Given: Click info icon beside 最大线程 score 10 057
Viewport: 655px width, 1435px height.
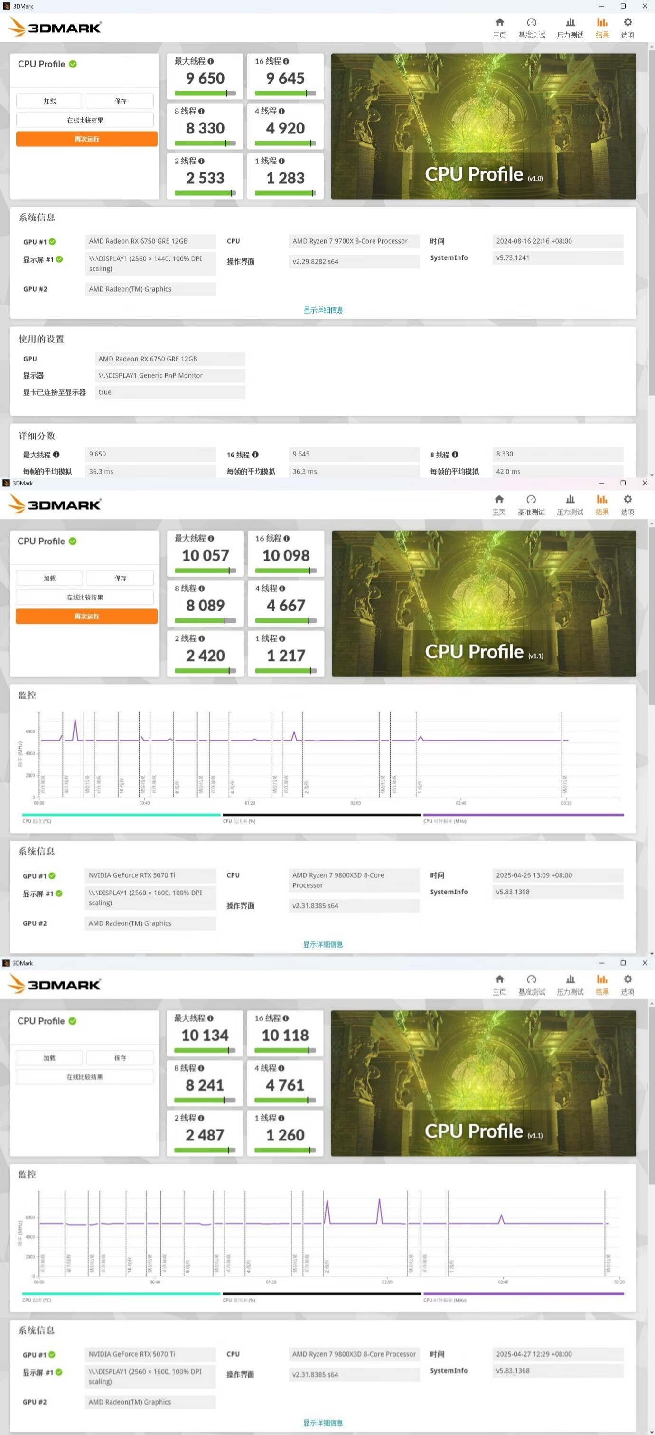Looking at the screenshot, I should point(211,538).
